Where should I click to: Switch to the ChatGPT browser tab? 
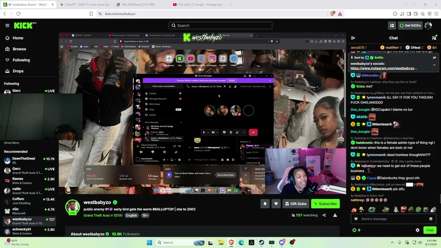84,4
